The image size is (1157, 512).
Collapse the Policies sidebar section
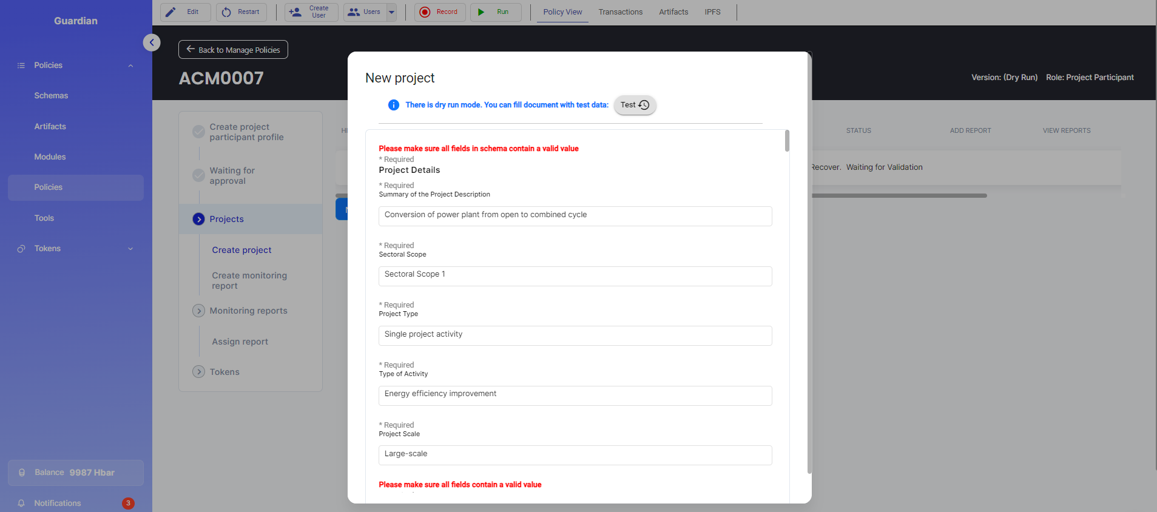tap(130, 66)
